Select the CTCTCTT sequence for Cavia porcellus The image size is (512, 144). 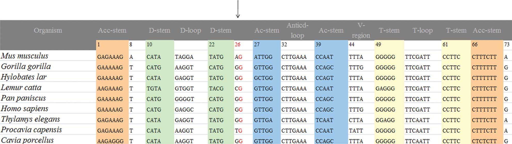[x=484, y=141]
